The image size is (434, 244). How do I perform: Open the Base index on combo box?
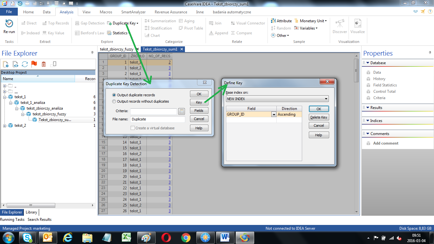click(277, 99)
